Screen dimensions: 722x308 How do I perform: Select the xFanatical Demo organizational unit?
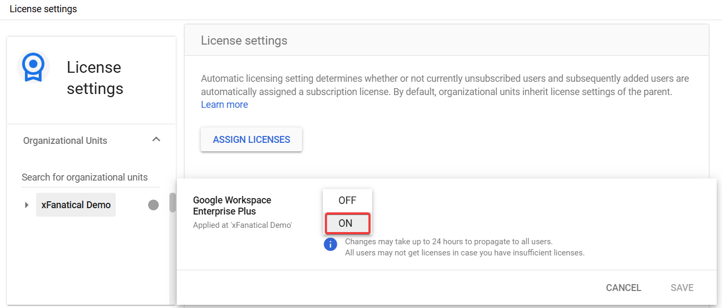tap(76, 205)
